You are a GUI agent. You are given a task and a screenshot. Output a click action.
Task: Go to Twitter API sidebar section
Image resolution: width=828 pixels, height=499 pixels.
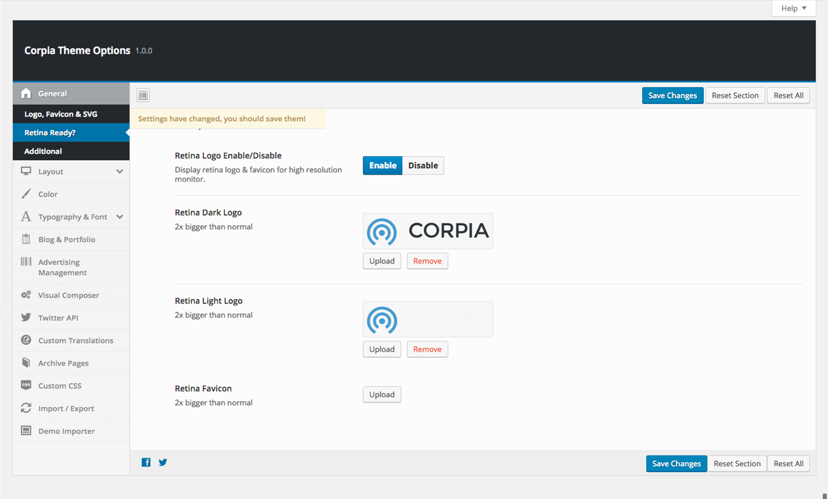pos(58,318)
